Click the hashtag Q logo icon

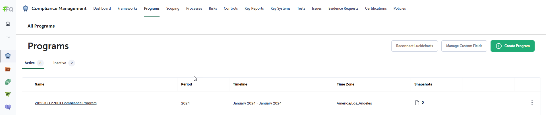(8, 9)
